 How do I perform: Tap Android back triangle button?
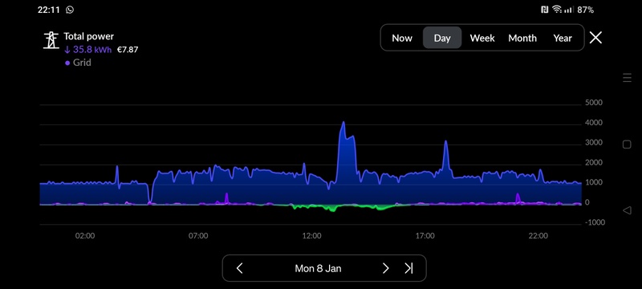pos(627,210)
